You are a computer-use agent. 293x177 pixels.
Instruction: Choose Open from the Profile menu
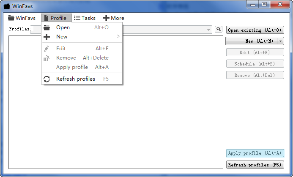click(x=82, y=27)
